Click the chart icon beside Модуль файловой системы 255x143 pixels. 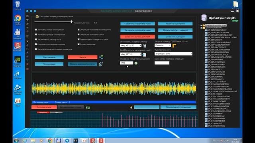[x=101, y=64]
